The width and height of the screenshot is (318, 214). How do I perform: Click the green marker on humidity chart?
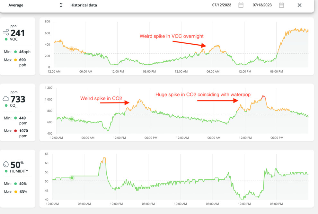point(72,177)
